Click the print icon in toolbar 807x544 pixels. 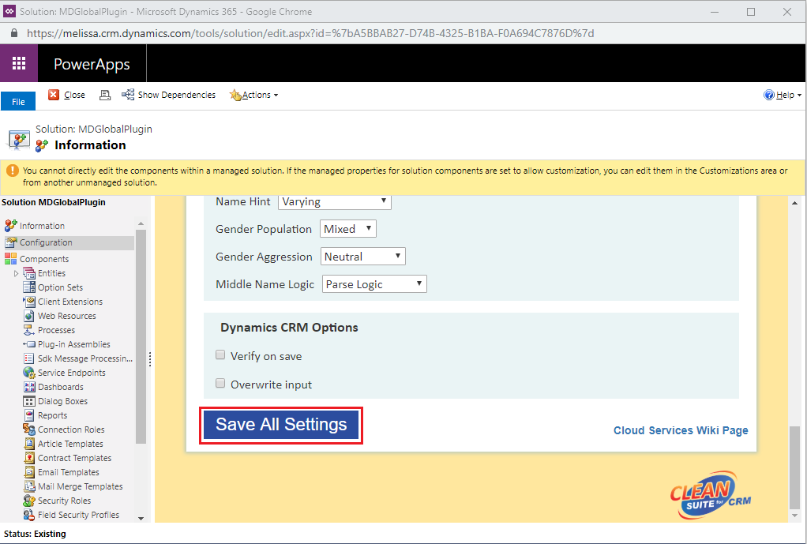(x=105, y=95)
